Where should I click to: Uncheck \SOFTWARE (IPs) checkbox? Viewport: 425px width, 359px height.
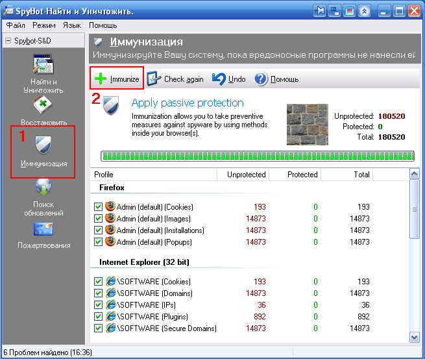(98, 304)
